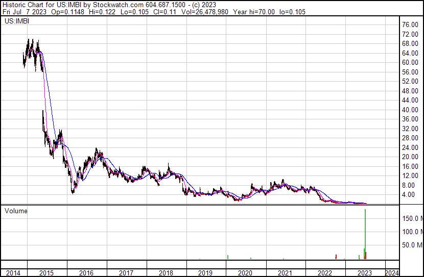This screenshot has height=277, width=424.
Task: Click the 2017 year label on the time axis
Action: coord(126,273)
